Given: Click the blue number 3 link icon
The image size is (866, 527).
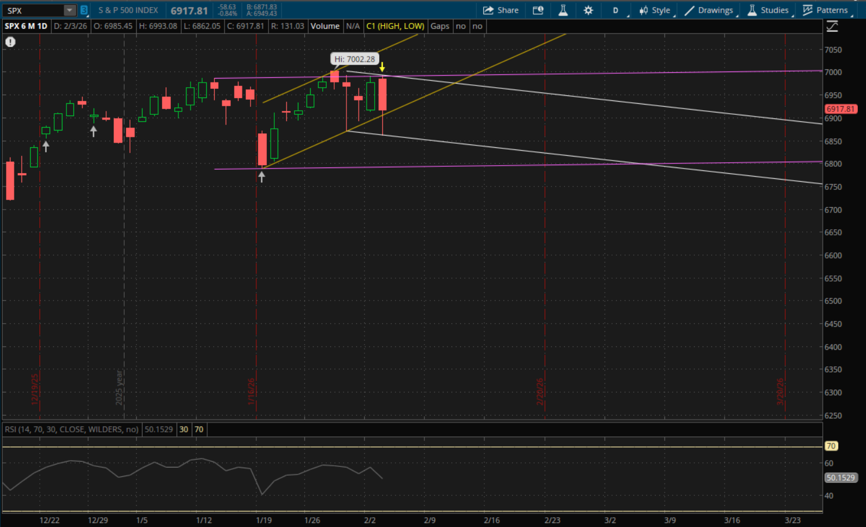Looking at the screenshot, I should 84,10.
